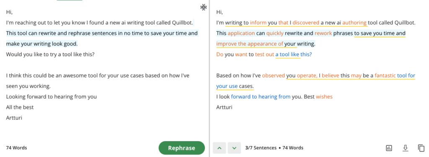Click the green Rephrase button
This screenshot has width=429, height=157.
point(182,148)
